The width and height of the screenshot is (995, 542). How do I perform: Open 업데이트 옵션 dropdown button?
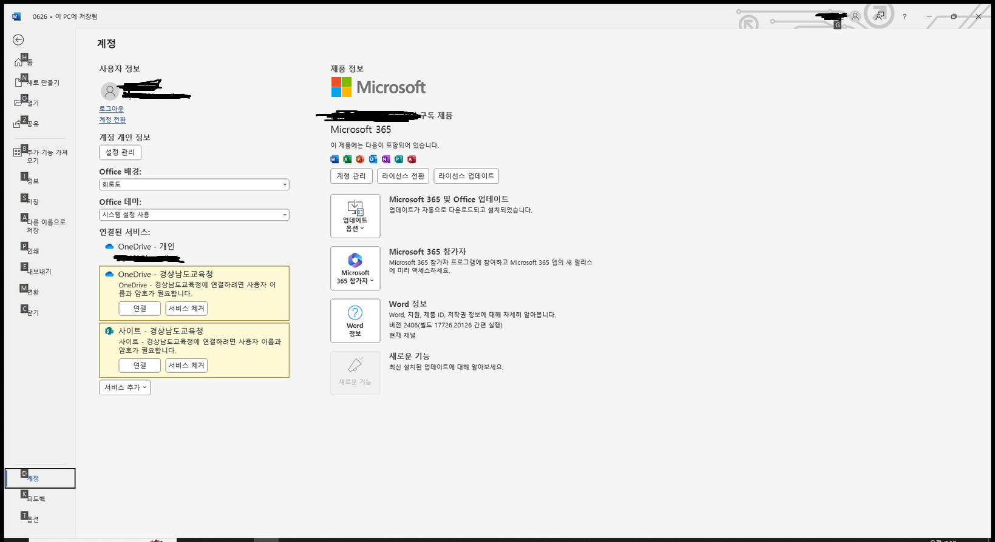tap(355, 216)
